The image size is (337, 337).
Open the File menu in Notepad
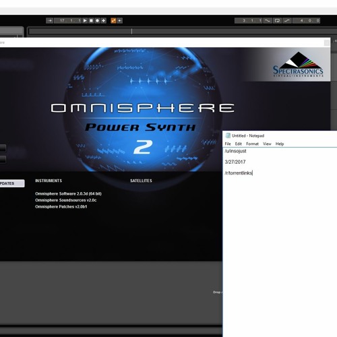pyautogui.click(x=228, y=144)
